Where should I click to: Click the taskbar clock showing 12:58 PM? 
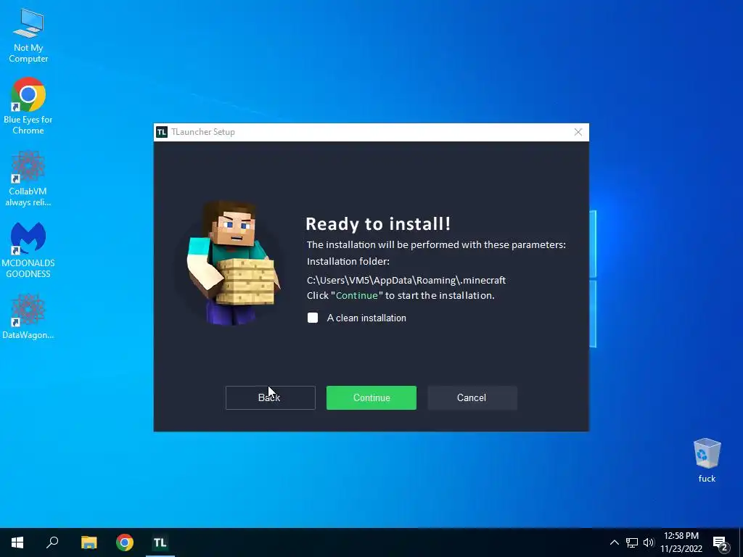point(681,542)
